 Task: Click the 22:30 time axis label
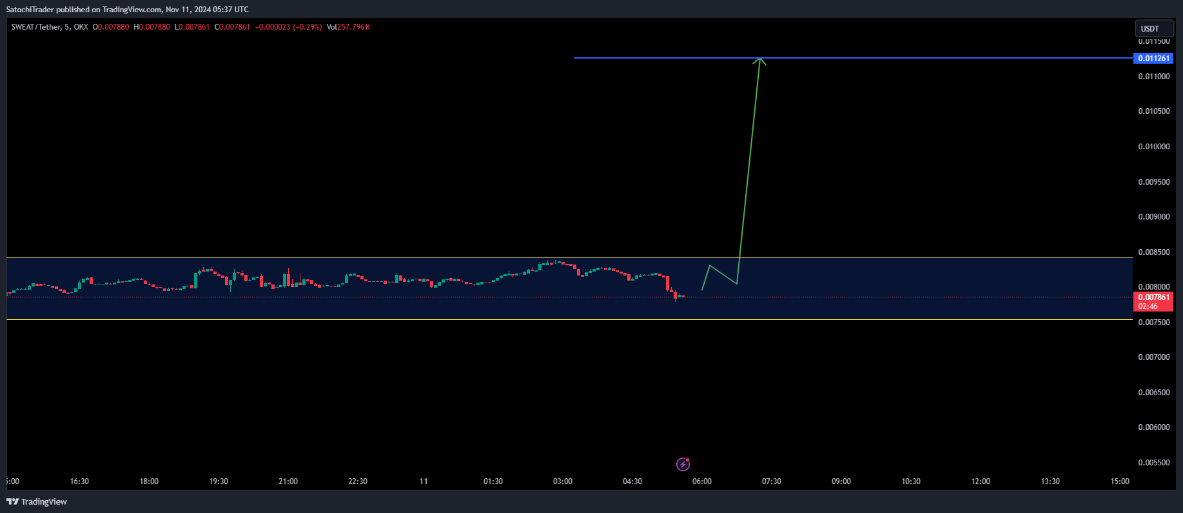coord(358,481)
